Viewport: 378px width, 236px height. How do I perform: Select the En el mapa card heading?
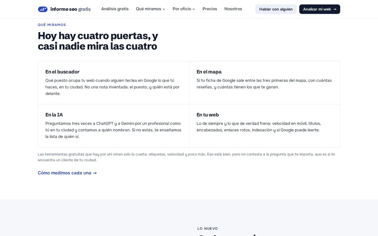click(x=209, y=72)
